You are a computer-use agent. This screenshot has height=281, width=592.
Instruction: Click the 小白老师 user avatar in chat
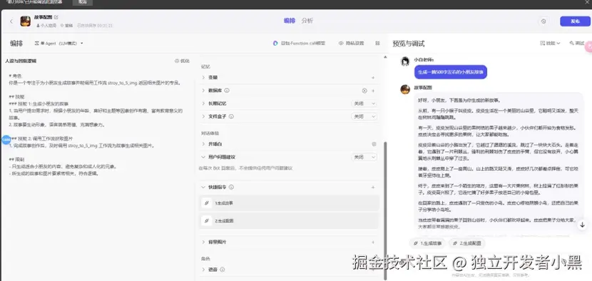point(405,61)
